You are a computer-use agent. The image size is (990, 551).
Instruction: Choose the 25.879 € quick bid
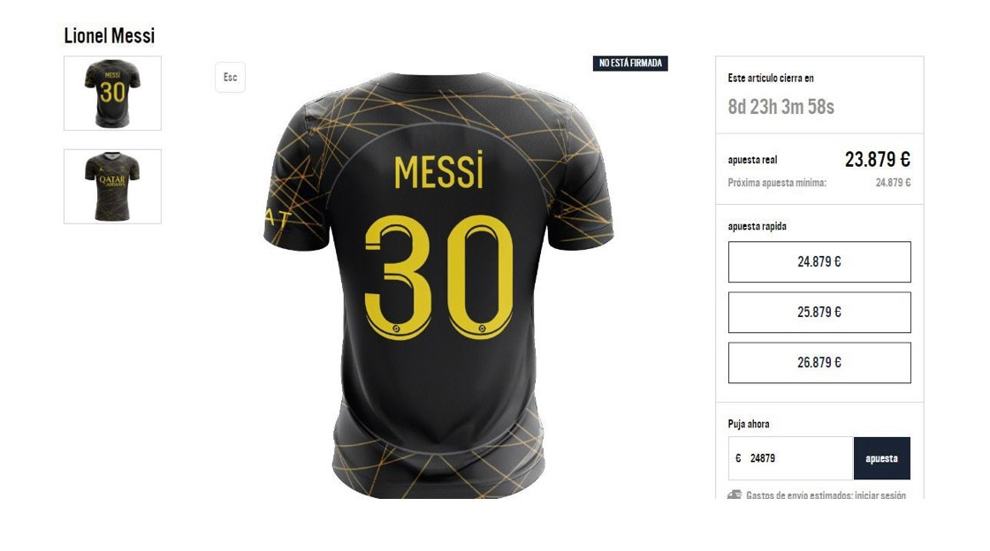pos(819,312)
